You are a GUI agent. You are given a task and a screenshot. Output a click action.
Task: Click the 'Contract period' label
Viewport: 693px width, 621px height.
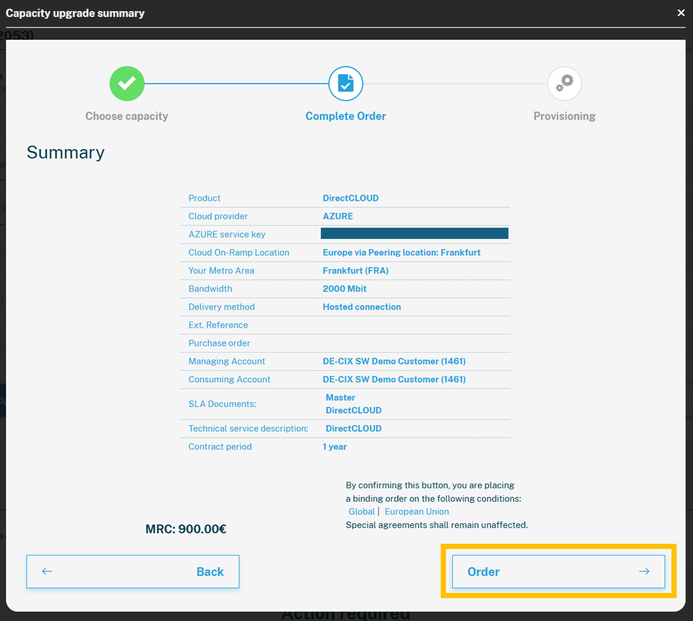[220, 447]
